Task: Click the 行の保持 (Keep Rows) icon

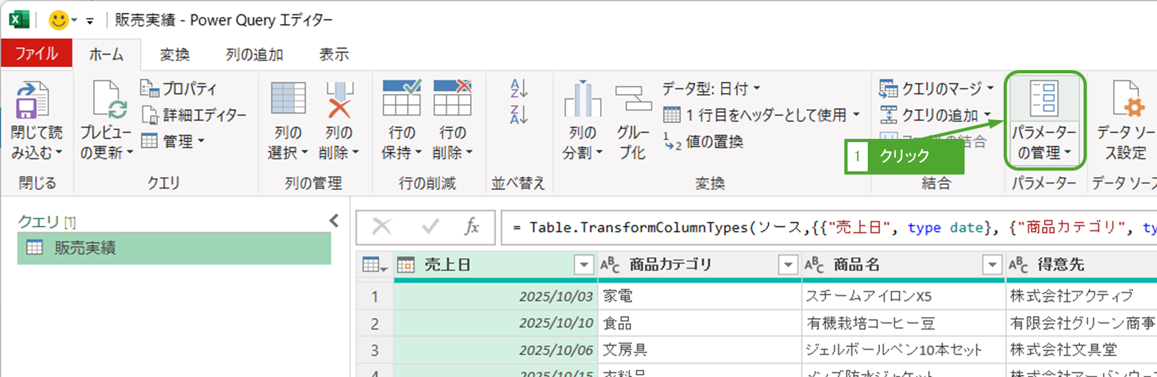Action: tap(401, 99)
